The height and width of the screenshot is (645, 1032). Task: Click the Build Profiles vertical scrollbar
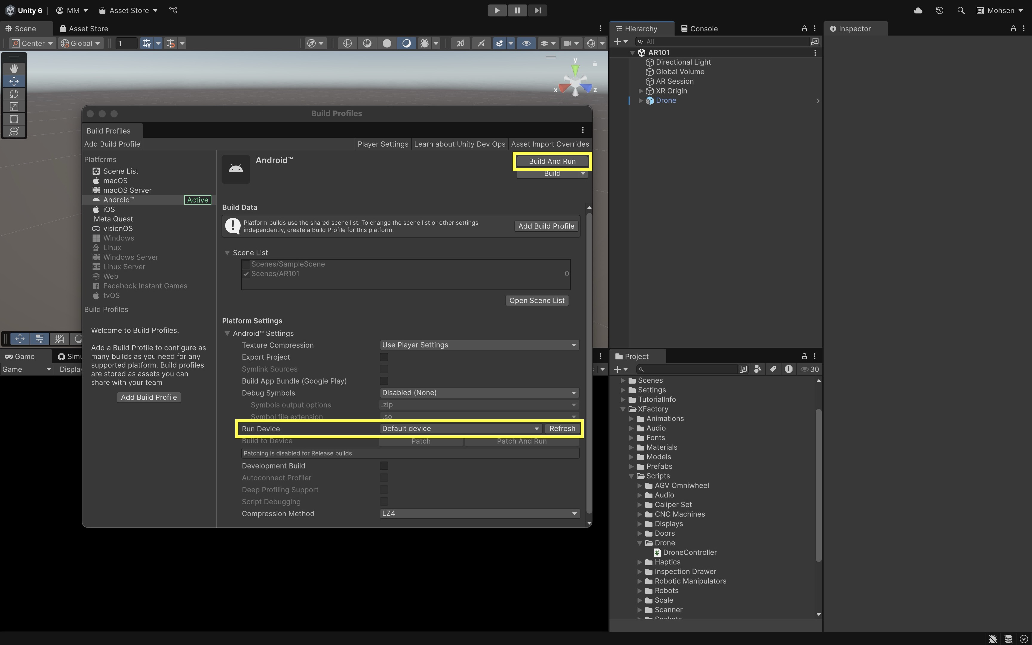(x=589, y=363)
